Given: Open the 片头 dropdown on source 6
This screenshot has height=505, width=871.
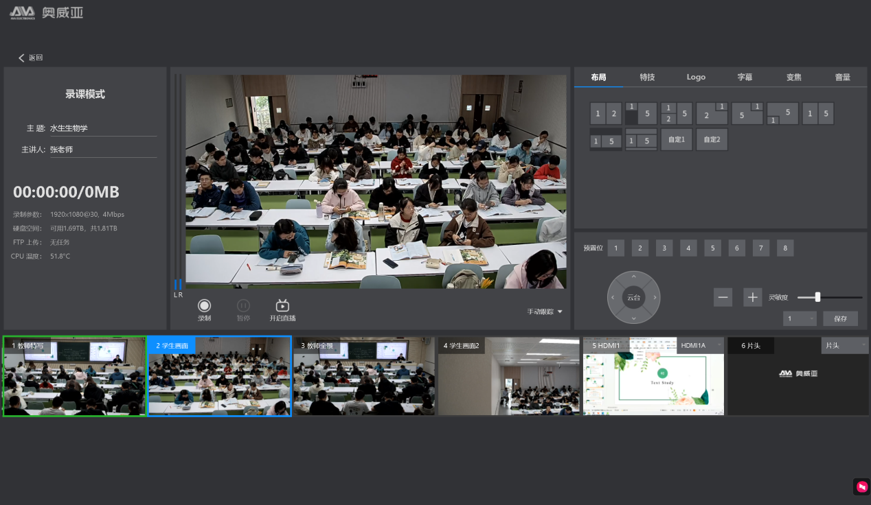Looking at the screenshot, I should [844, 345].
